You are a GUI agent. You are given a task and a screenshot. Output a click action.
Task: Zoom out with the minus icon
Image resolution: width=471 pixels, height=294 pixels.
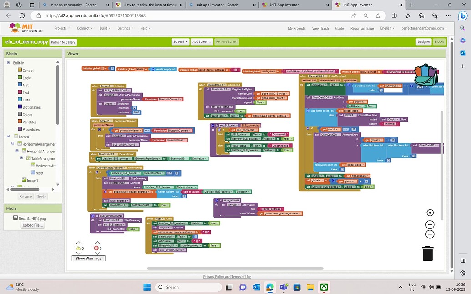430,234
